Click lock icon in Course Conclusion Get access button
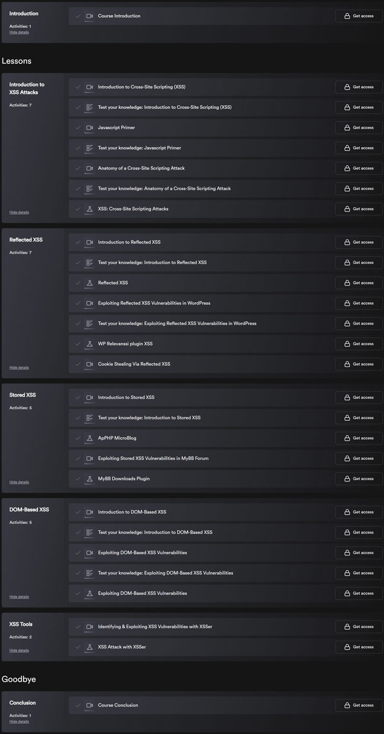The image size is (384, 734). 347,705
